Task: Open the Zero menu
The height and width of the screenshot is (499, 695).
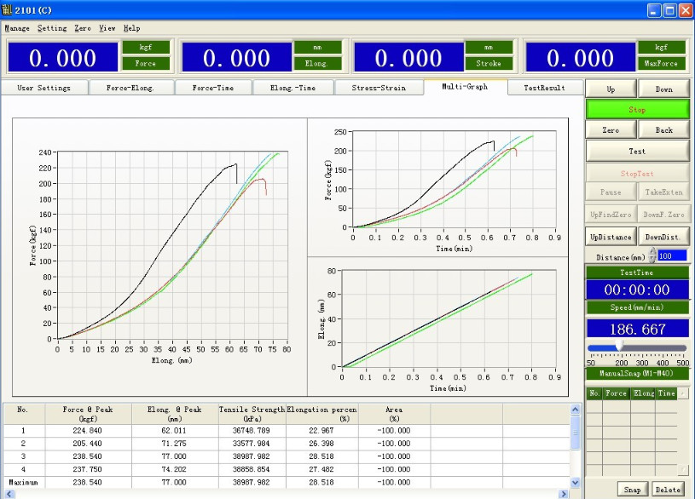Action: [83, 28]
